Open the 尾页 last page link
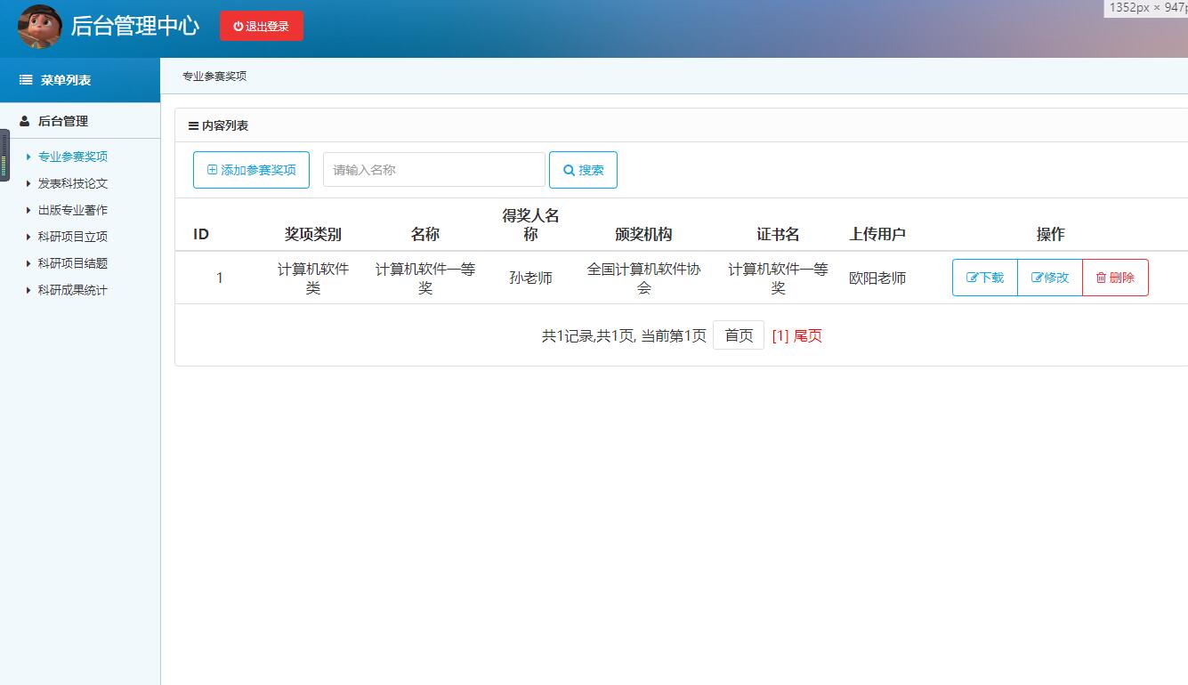 (808, 335)
